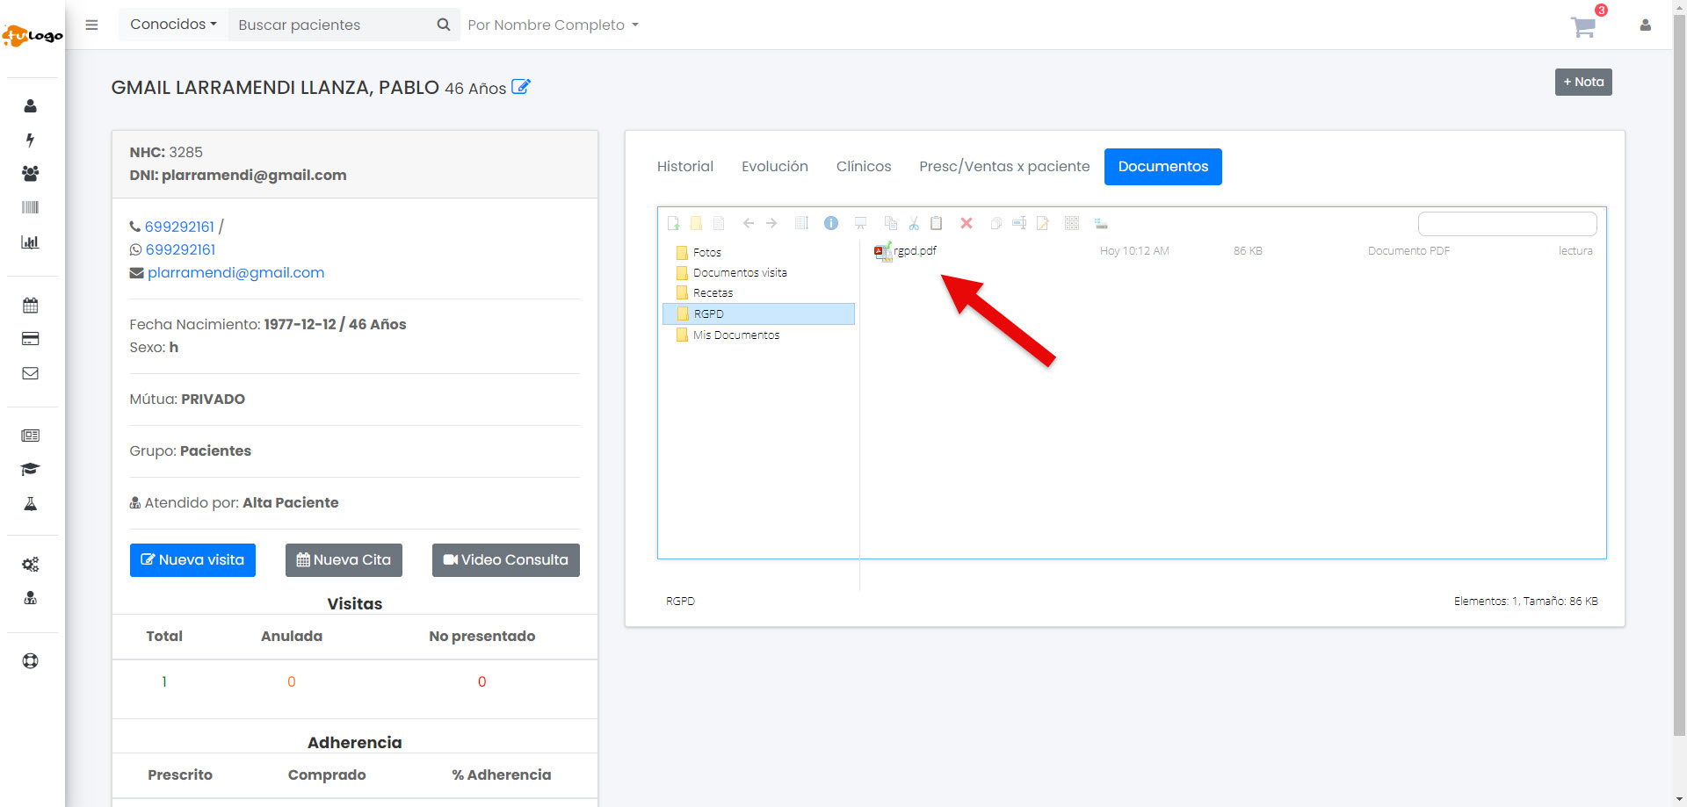The width and height of the screenshot is (1687, 807).
Task: Click the list columns view toolbar icon
Action: (801, 223)
